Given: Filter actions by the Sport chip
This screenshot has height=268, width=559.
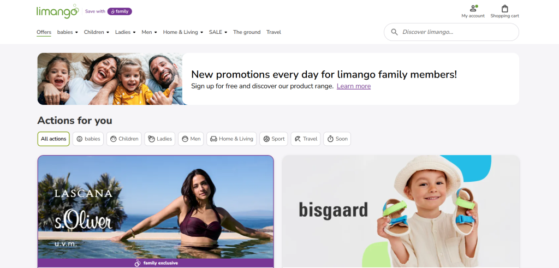Looking at the screenshot, I should pos(273,139).
